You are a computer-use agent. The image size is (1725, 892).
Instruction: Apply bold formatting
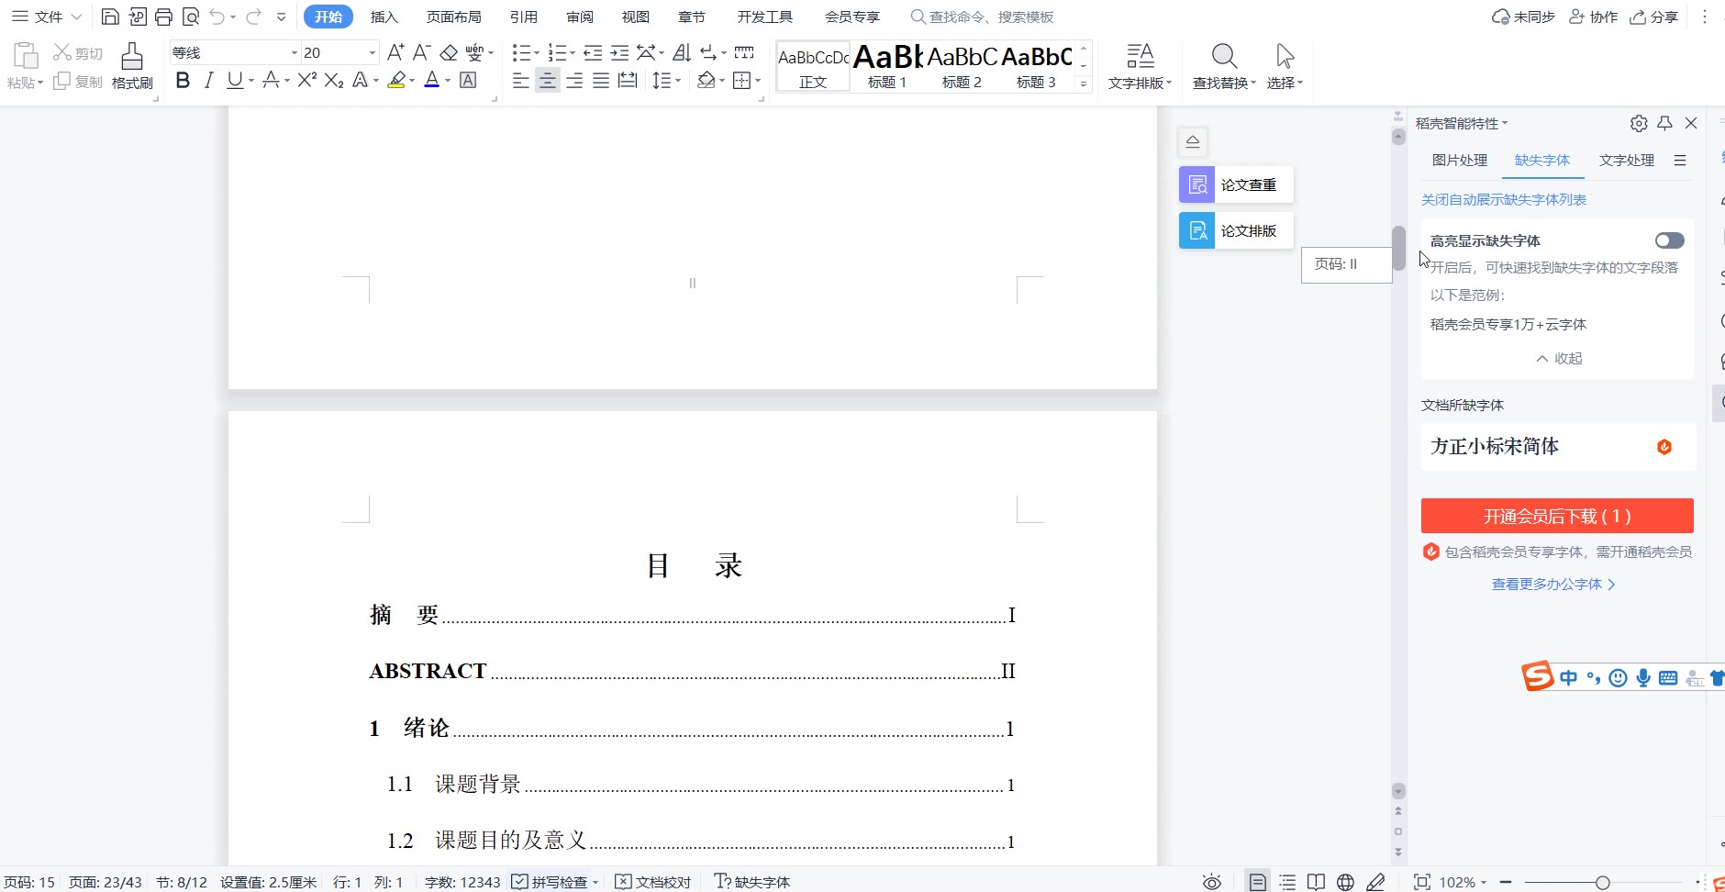(183, 81)
